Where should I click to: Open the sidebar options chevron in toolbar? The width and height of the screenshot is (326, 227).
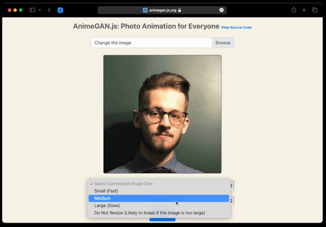pos(39,10)
